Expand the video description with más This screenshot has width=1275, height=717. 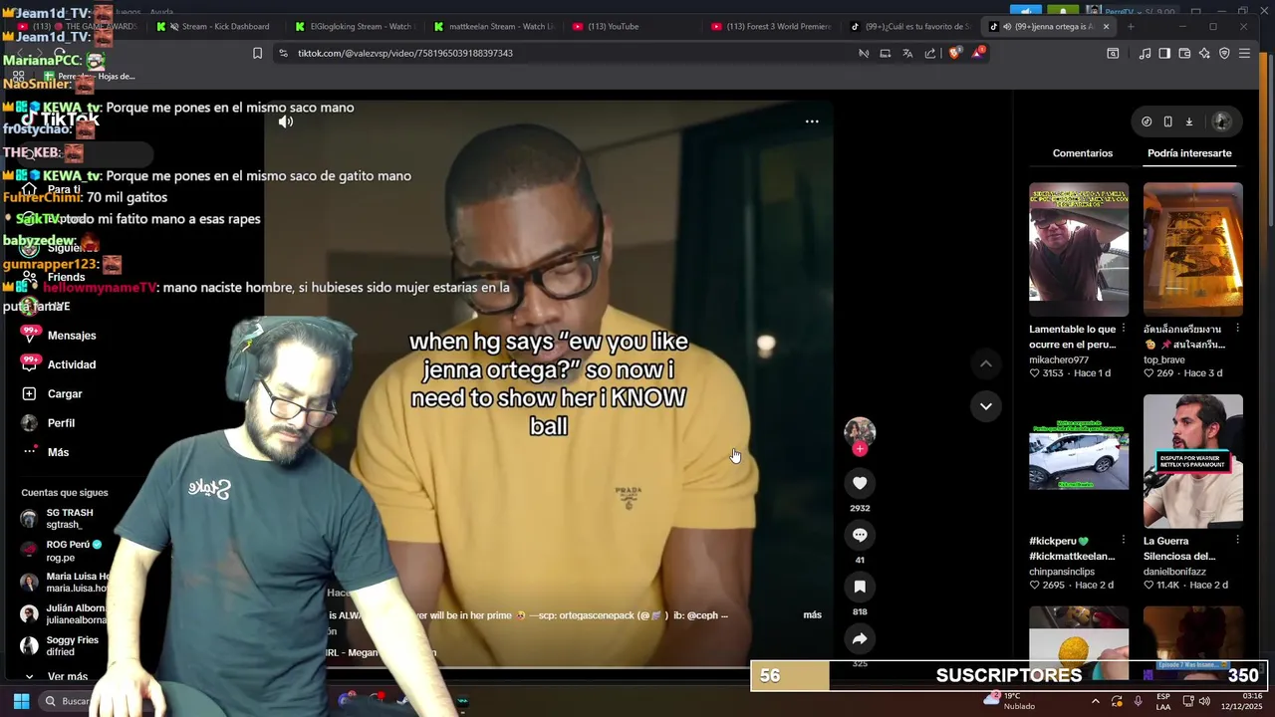813,615
